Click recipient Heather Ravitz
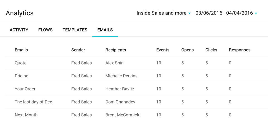Viewport: 268px width, 121px height. point(120,89)
